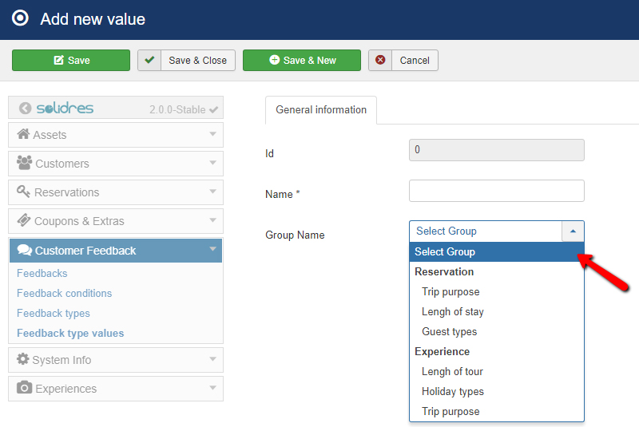Click the red X cancel icon
Screen dimensions: 639x427
[x=380, y=60]
